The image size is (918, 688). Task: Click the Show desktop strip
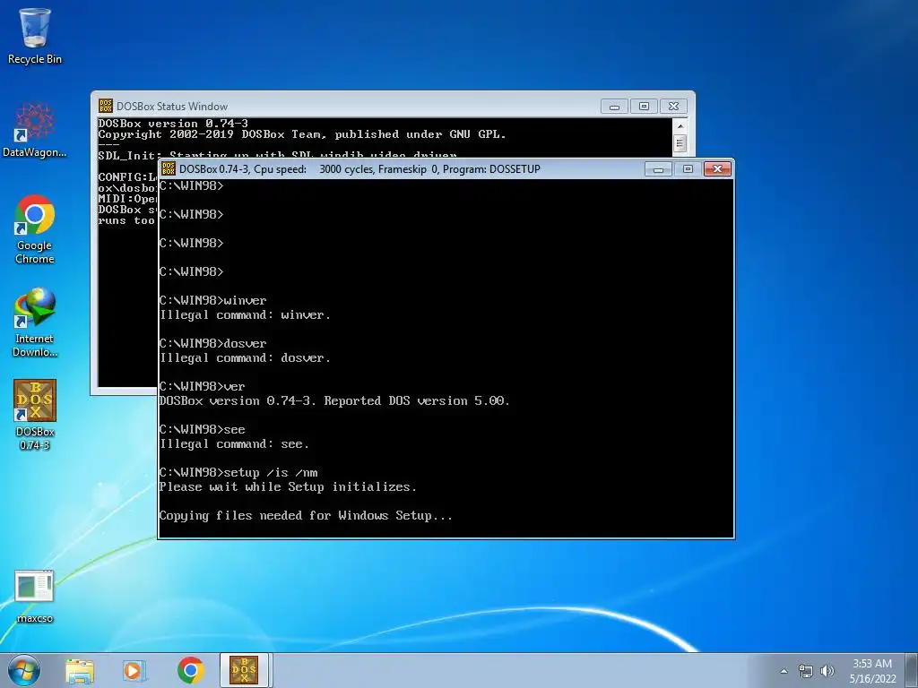912,670
